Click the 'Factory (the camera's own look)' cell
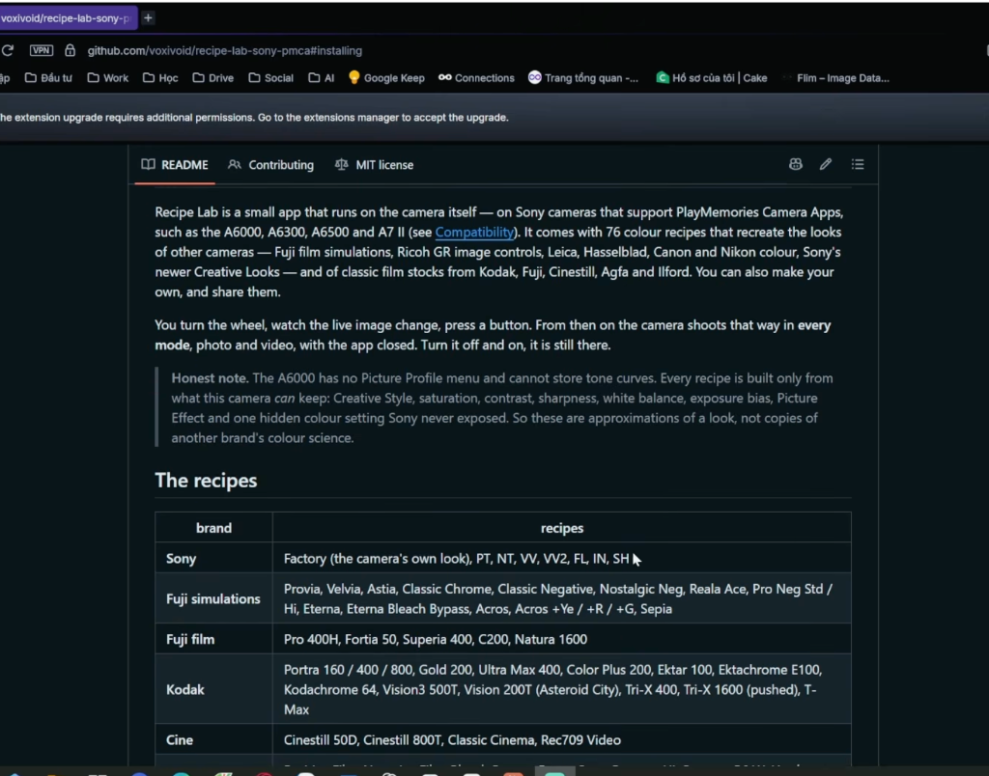 pyautogui.click(x=562, y=559)
